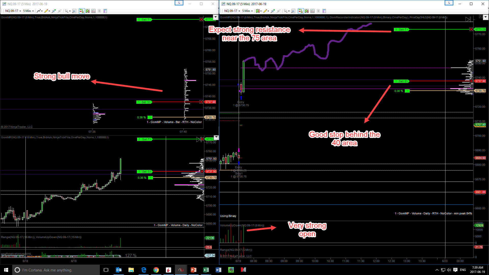The image size is (489, 275).
Task: Open properties panel icon in left chart window
Action: [x=105, y=11]
